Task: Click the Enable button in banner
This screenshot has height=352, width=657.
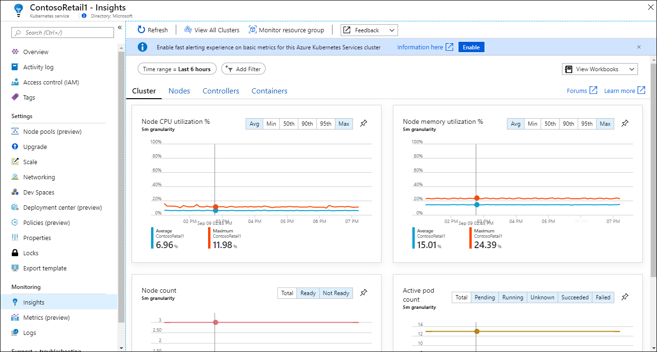Action: pos(471,47)
